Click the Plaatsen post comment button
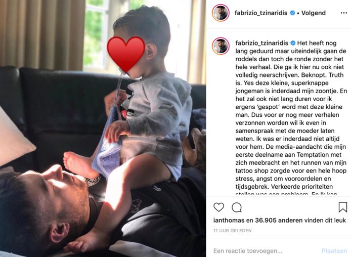The height and width of the screenshot is (257, 351). 334,251
